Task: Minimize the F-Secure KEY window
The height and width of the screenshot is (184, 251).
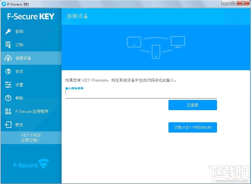Action: click(225, 3)
